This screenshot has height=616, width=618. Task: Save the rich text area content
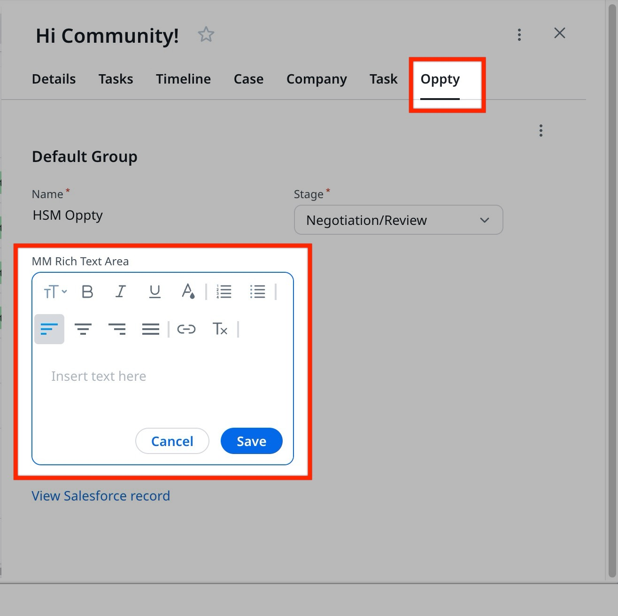point(251,441)
